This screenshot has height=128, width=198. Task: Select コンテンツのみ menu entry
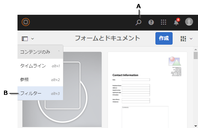point(40,52)
